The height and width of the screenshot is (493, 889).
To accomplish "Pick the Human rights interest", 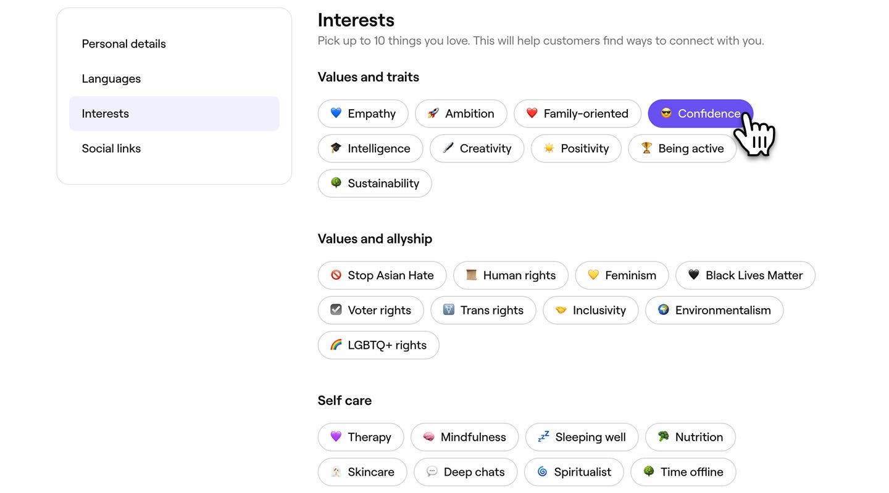I will [x=511, y=275].
